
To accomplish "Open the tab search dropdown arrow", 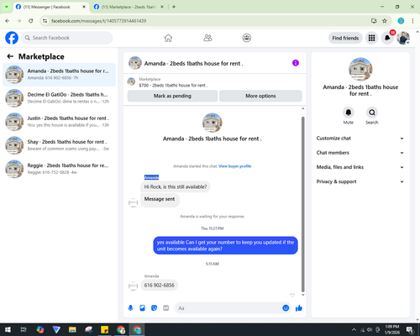I will click(x=7, y=7).
